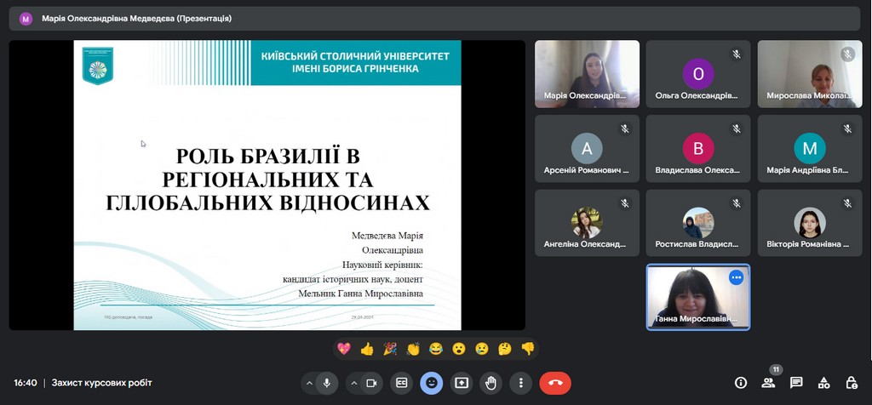Select Марія Олександрівна's video tile
The height and width of the screenshot is (405, 872).
click(x=587, y=74)
